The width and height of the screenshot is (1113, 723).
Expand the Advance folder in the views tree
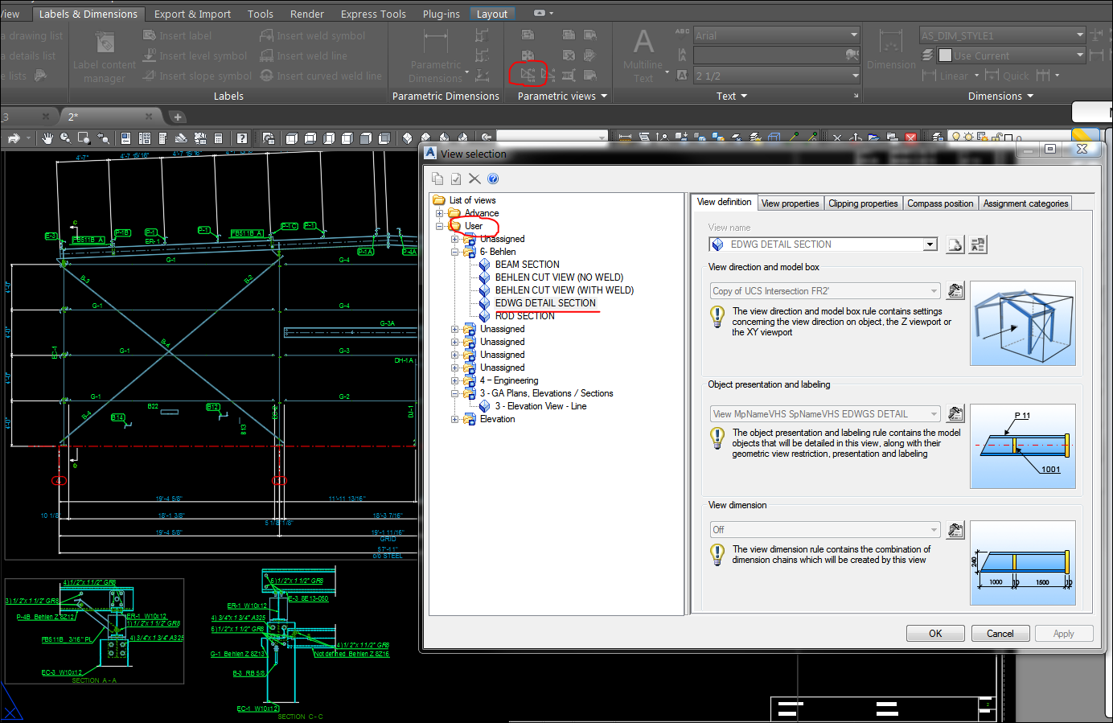[438, 212]
